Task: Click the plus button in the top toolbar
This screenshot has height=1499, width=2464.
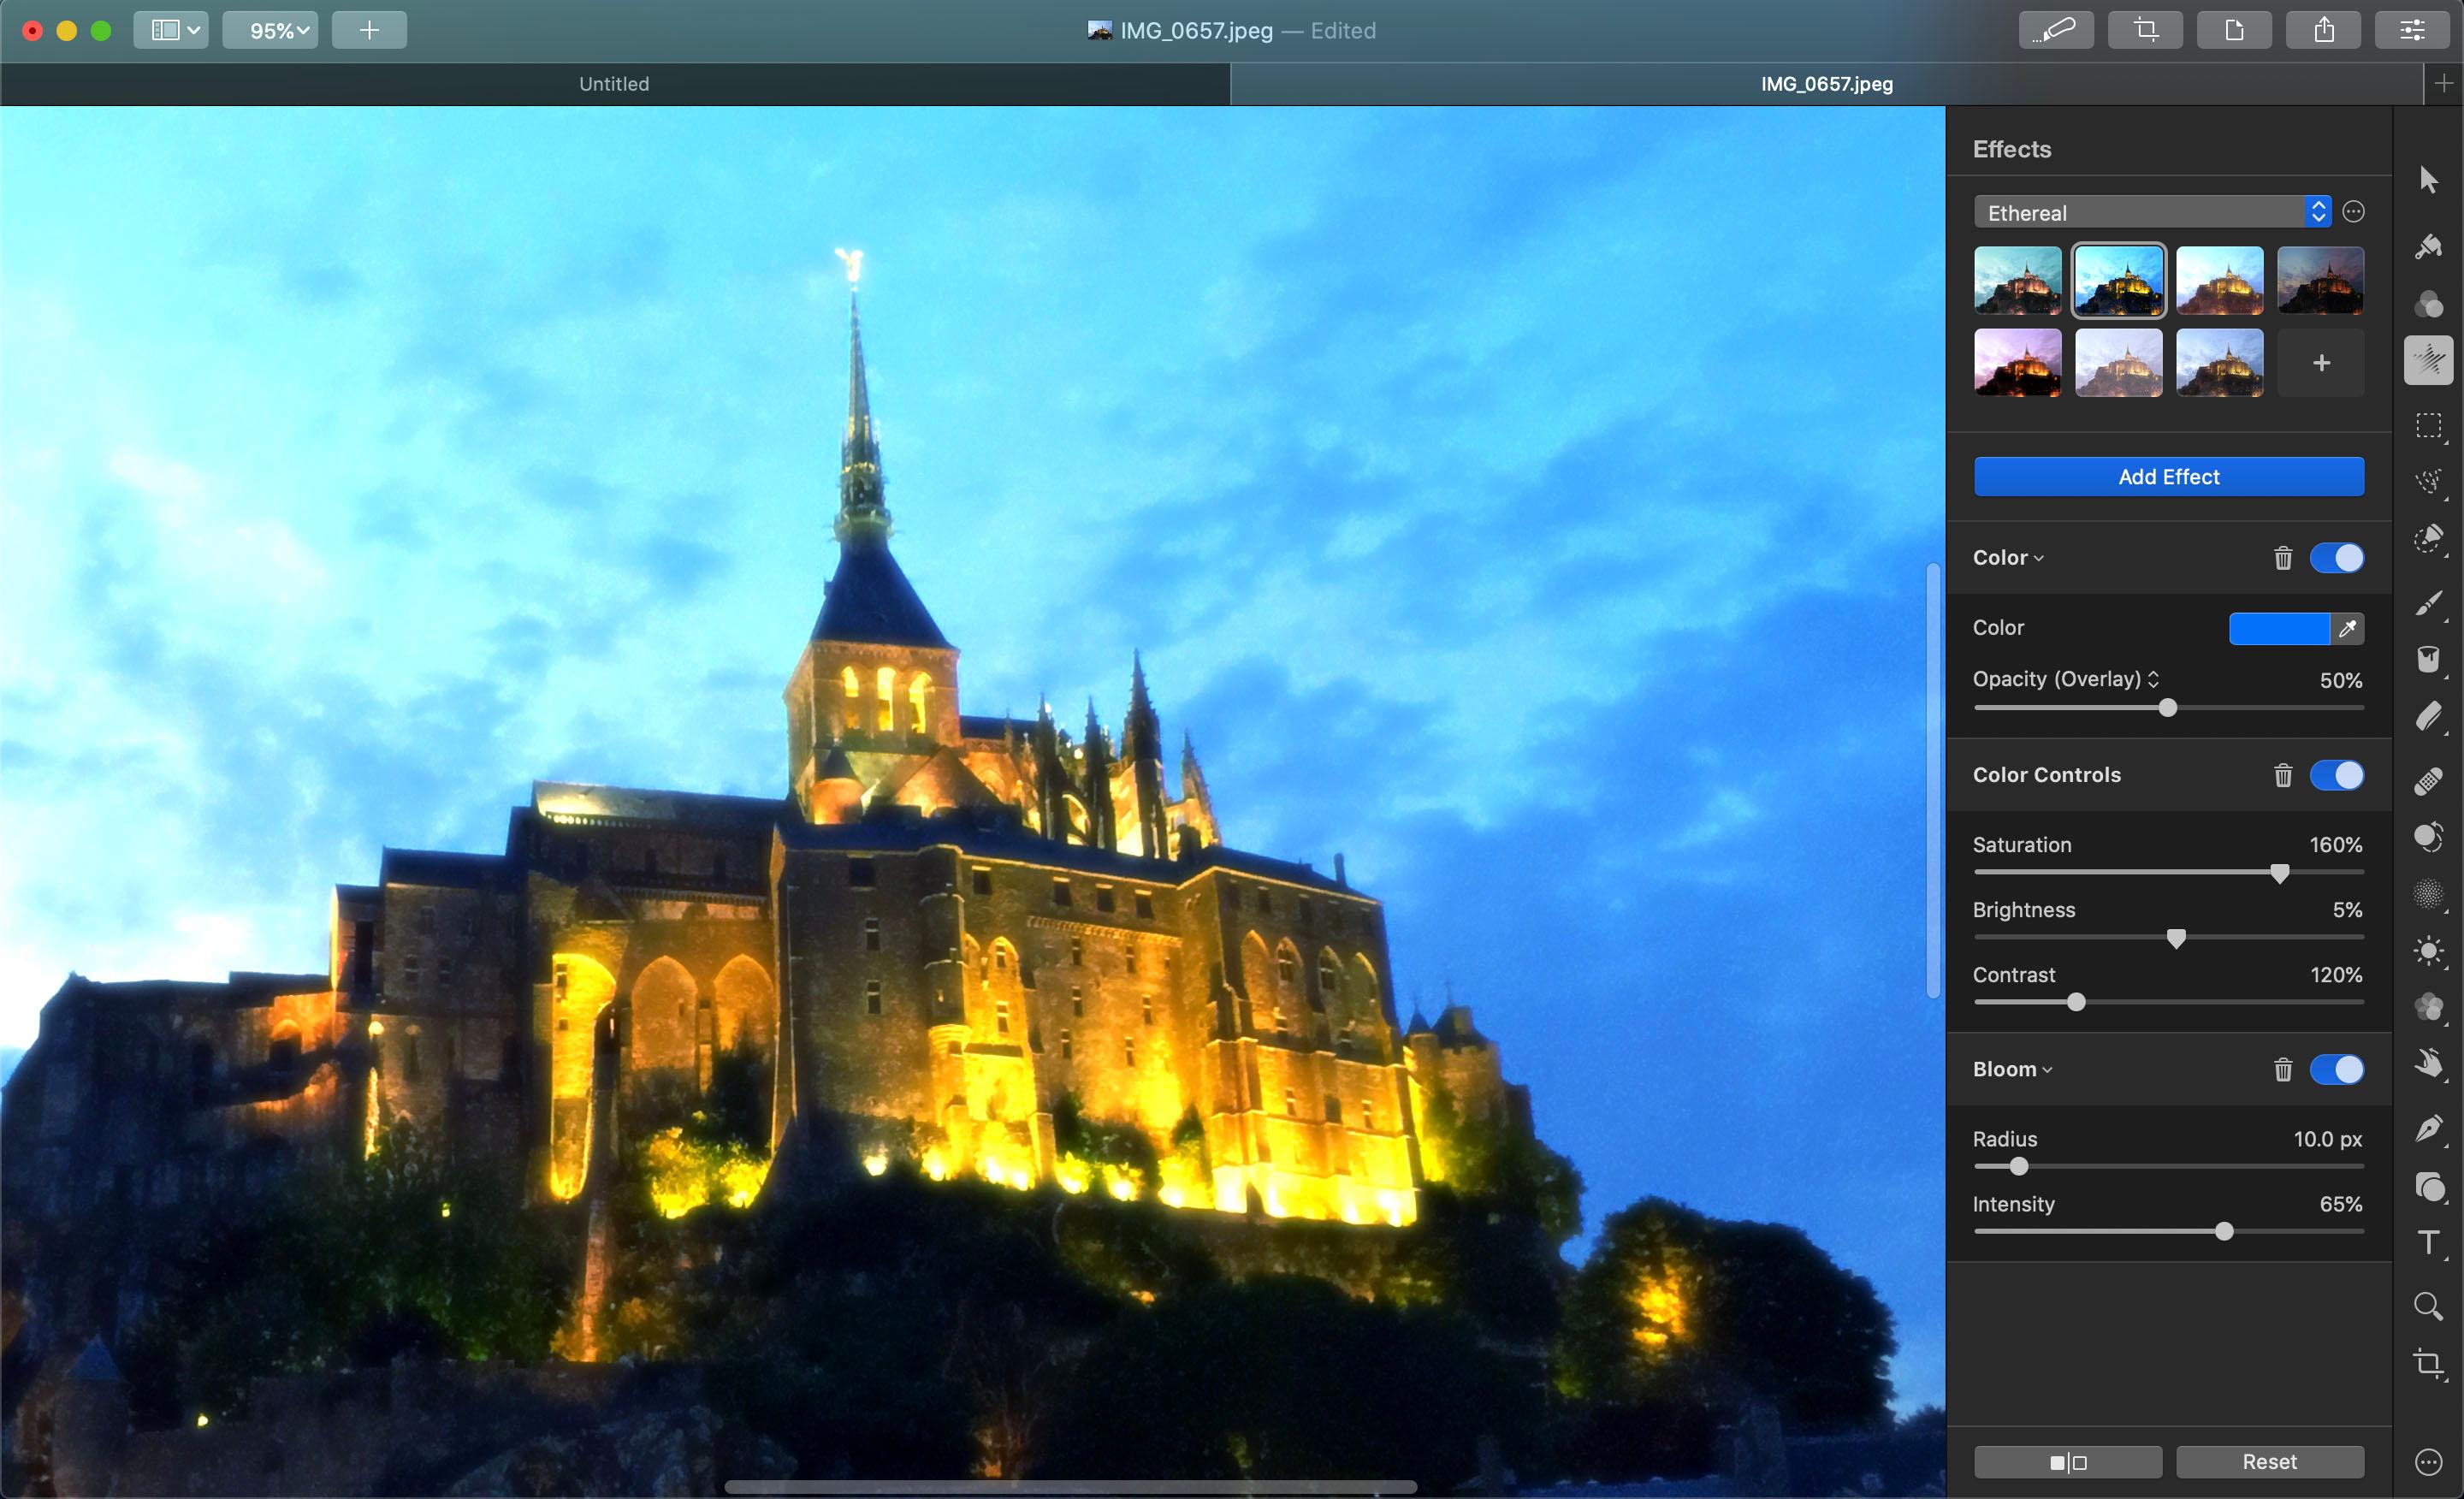Action: [x=369, y=30]
